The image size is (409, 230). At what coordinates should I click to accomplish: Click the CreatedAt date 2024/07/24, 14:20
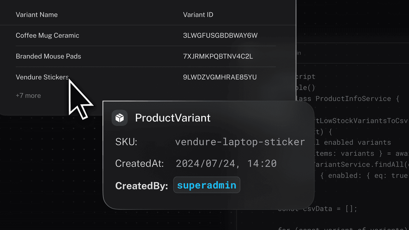(x=226, y=164)
